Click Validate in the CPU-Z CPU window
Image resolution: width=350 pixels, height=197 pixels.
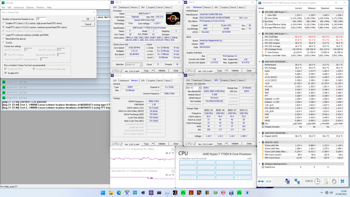point(162,70)
